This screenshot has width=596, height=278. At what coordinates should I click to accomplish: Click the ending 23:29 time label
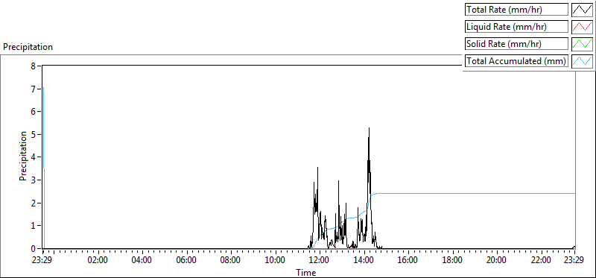click(x=574, y=261)
